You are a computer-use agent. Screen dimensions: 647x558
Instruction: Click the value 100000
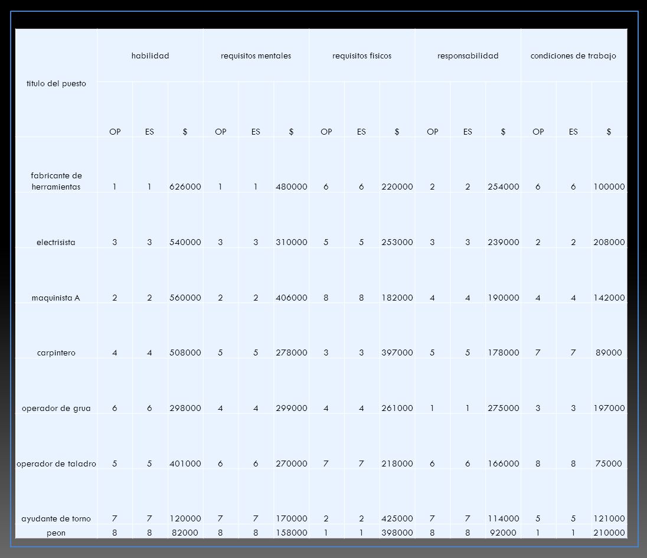click(x=609, y=187)
